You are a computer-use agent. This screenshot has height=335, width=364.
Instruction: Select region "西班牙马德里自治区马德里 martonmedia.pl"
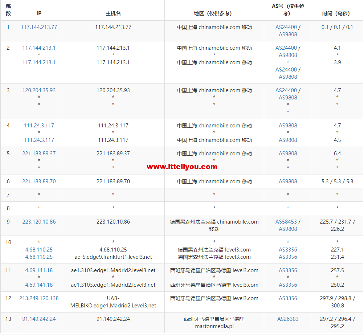pos(214,322)
